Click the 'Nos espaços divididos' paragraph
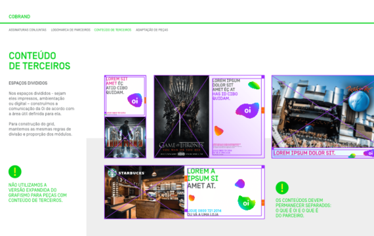The width and height of the screenshot is (374, 236). click(x=41, y=104)
